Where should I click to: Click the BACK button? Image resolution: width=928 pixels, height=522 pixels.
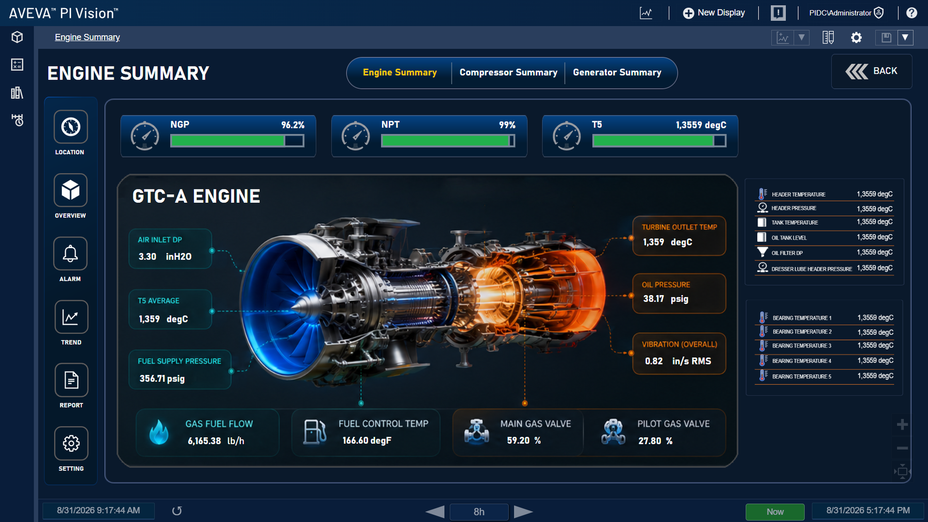click(872, 71)
